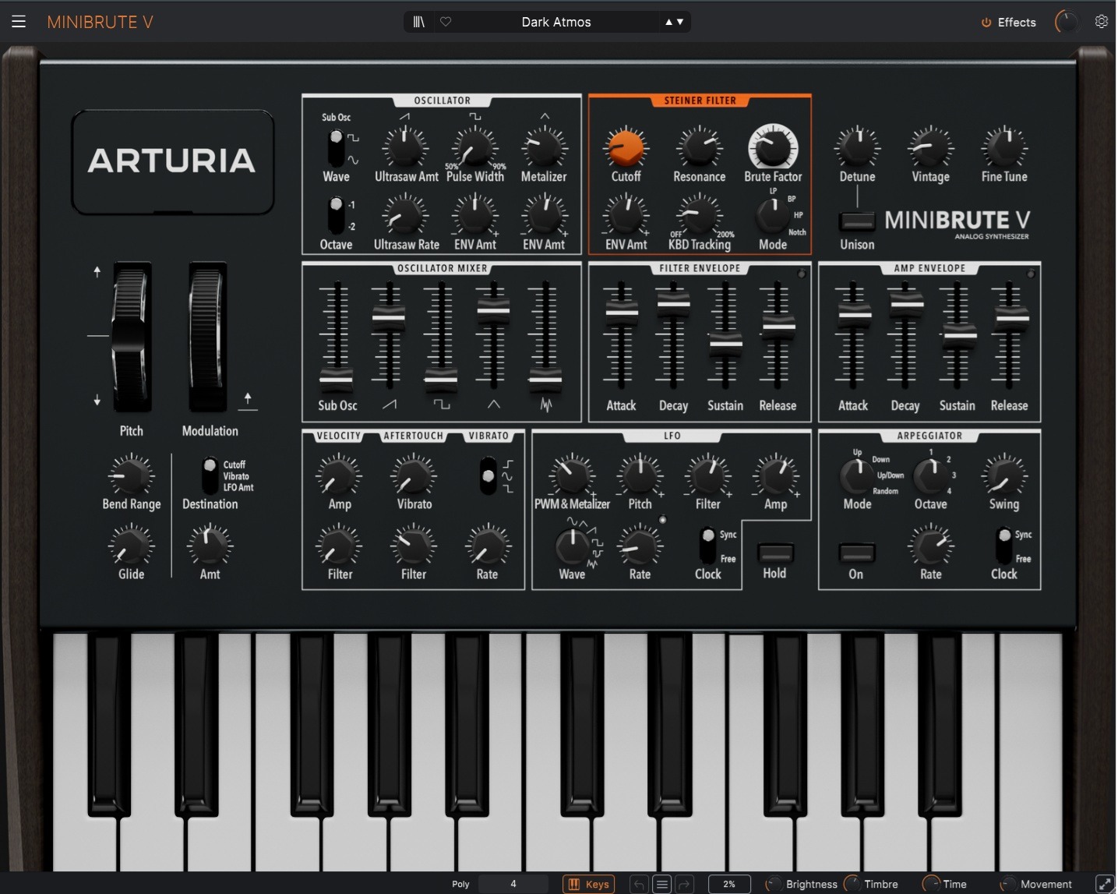The image size is (1118, 894).
Task: Click the arpeggiator Mode selector knob
Action: pos(857,475)
